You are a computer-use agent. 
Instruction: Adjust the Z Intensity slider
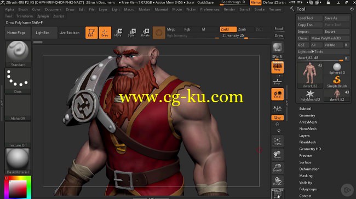pyautogui.click(x=246, y=36)
